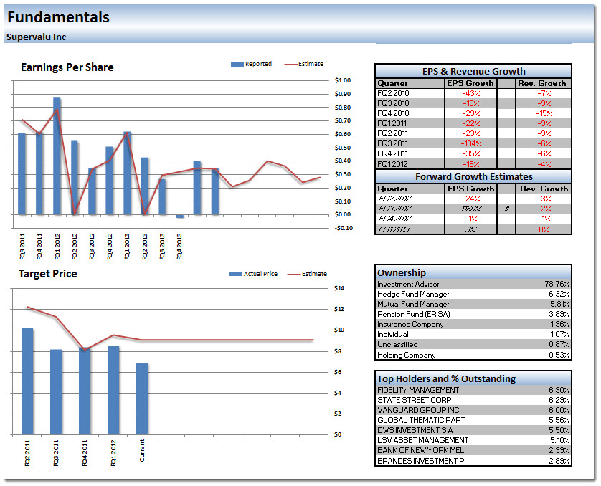Click the BRANDES INVESTMENT P holder row
601x486 pixels.
click(473, 461)
